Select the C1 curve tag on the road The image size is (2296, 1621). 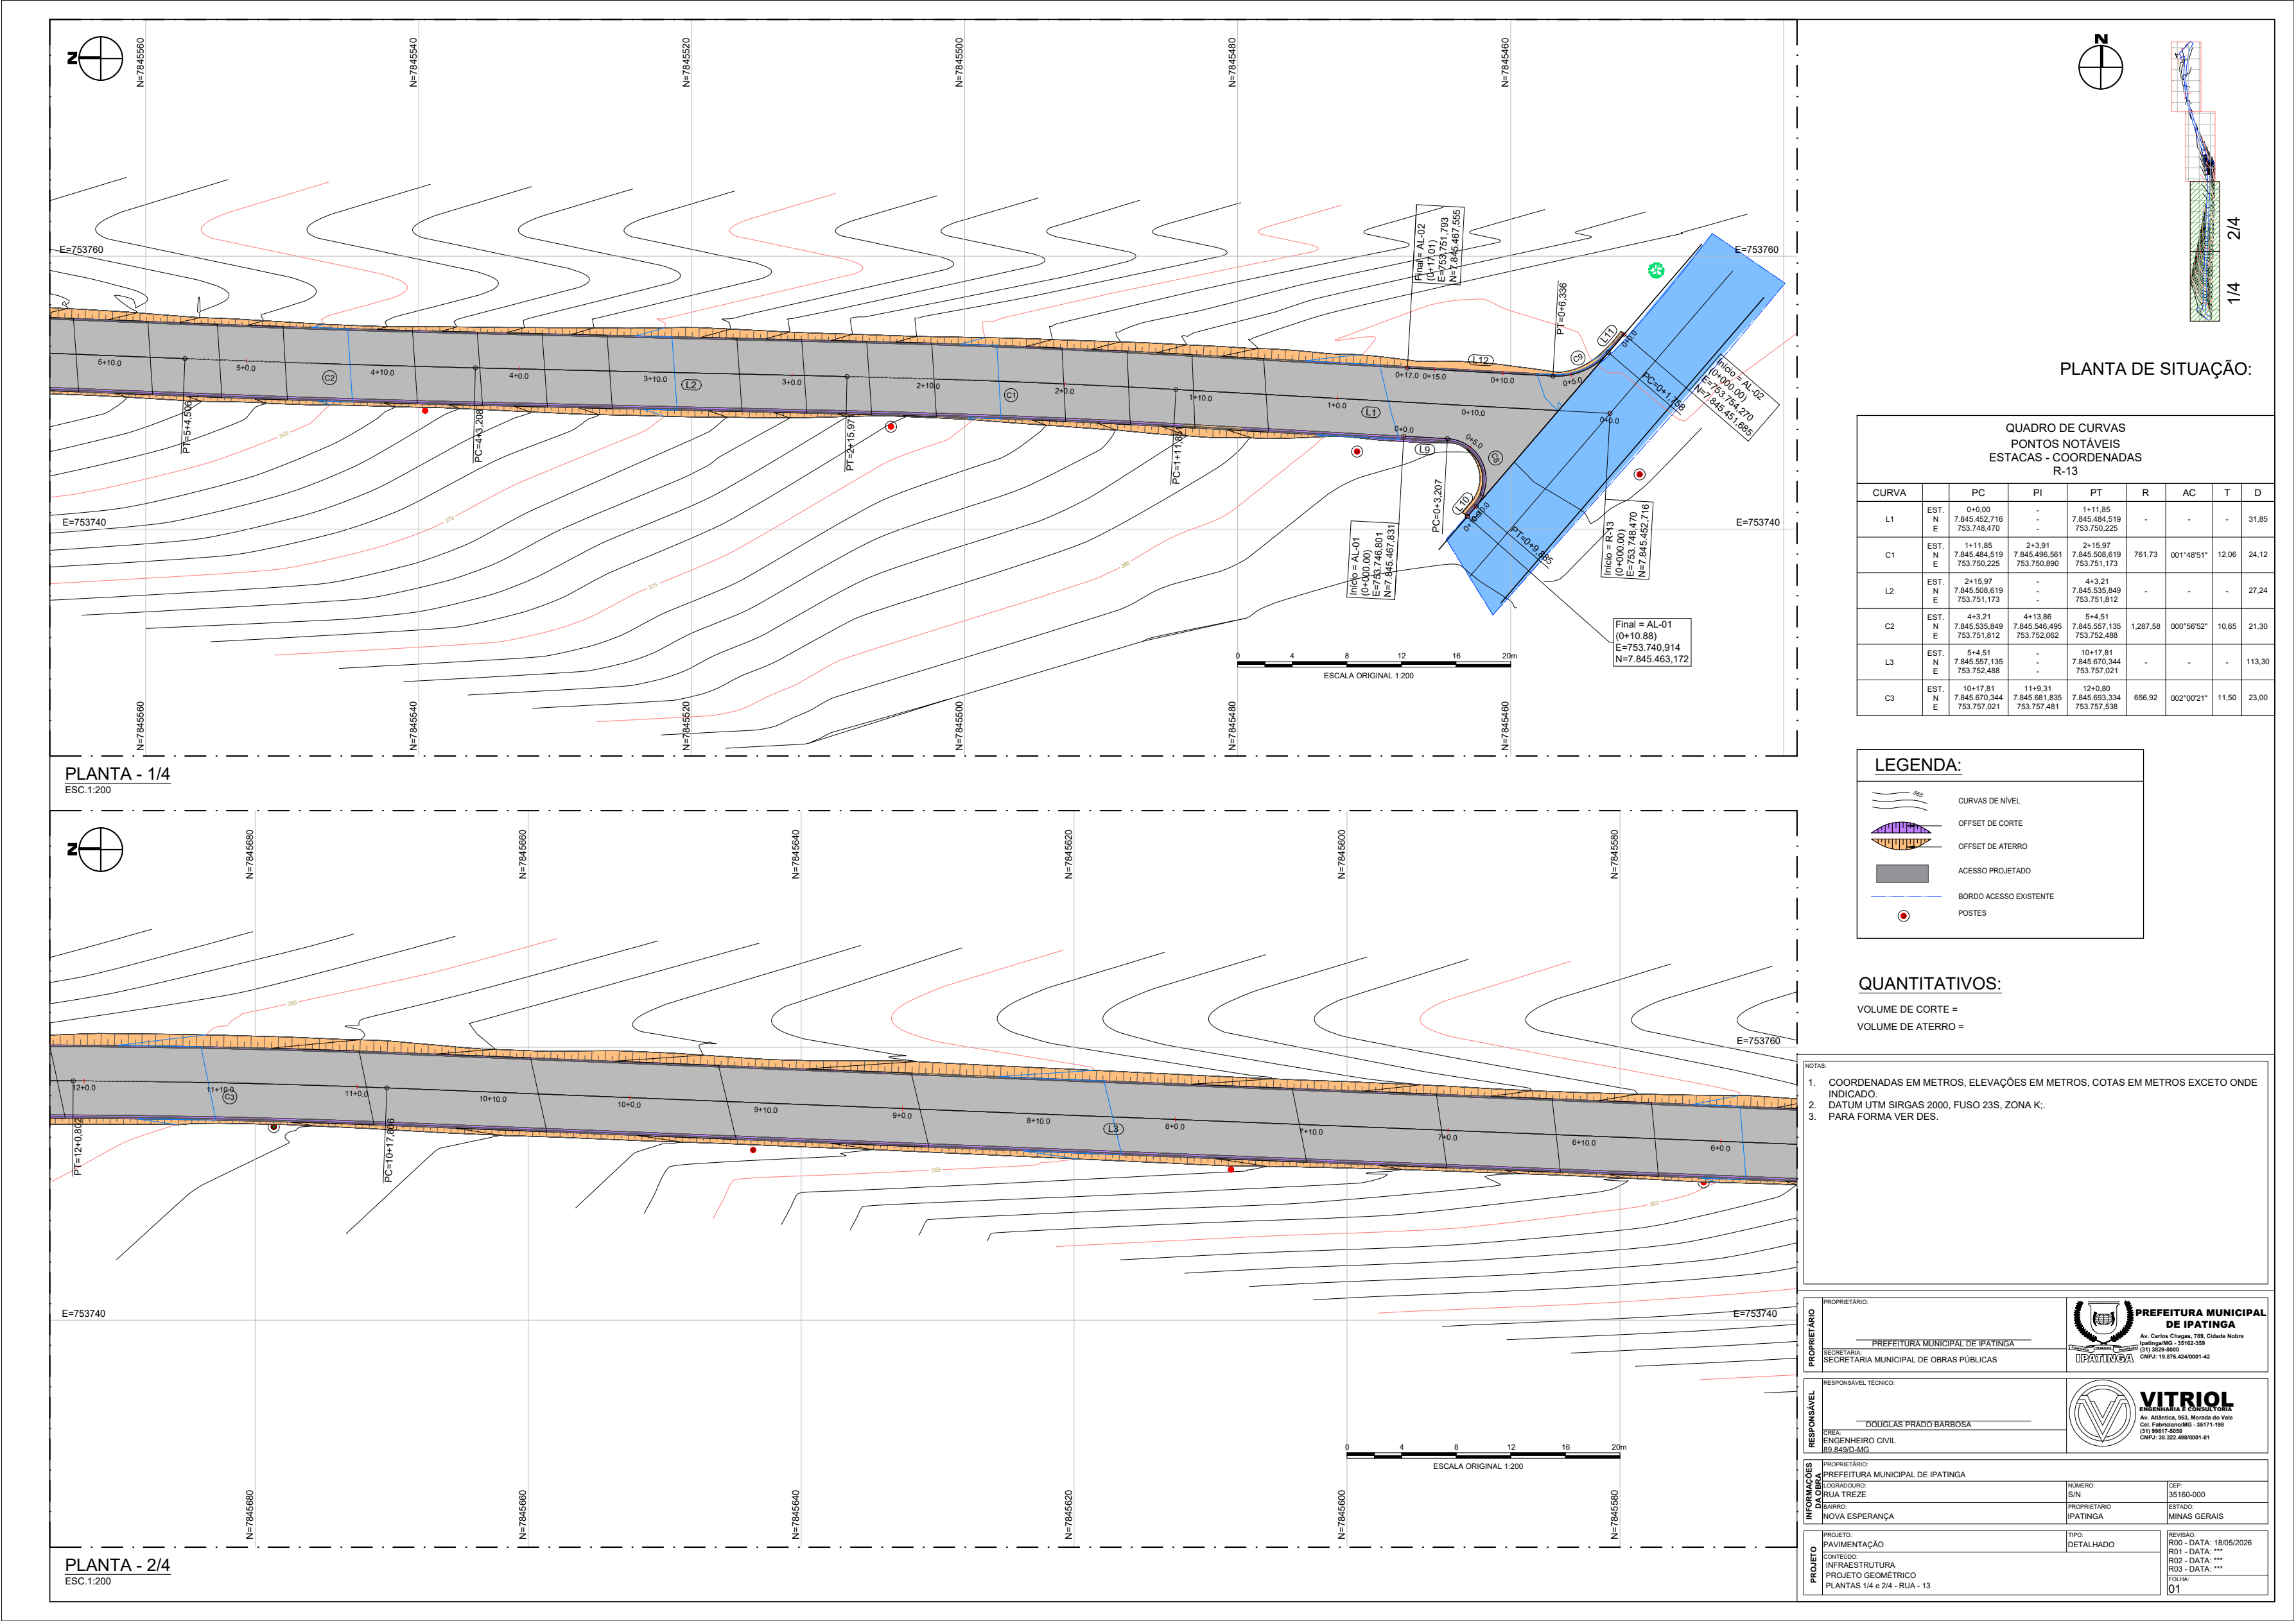click(x=1011, y=396)
